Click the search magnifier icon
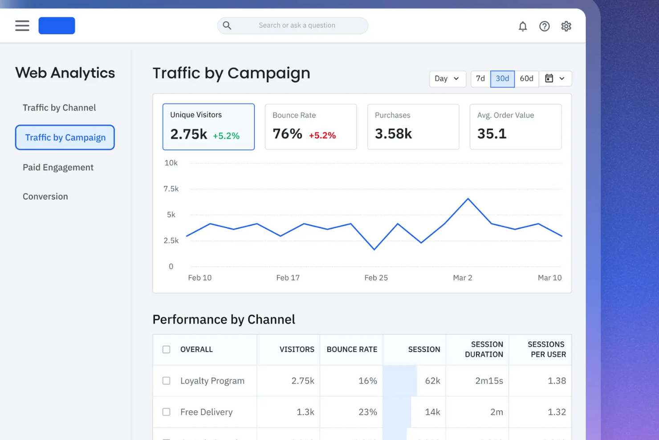 pos(227,26)
